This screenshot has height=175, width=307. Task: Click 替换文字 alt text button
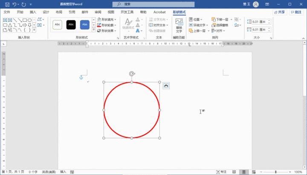pos(179,26)
